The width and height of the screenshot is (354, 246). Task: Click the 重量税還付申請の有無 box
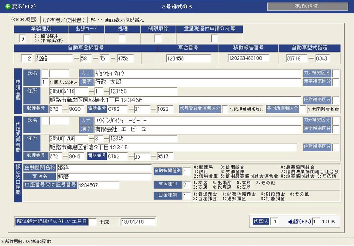[214, 39]
